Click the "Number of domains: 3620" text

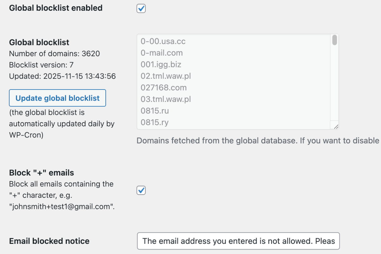[x=54, y=54]
